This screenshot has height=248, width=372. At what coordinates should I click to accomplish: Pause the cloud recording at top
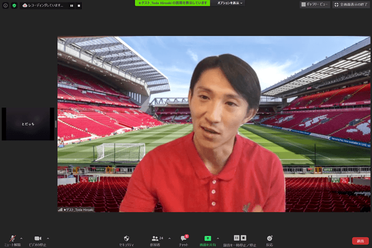(71, 5)
